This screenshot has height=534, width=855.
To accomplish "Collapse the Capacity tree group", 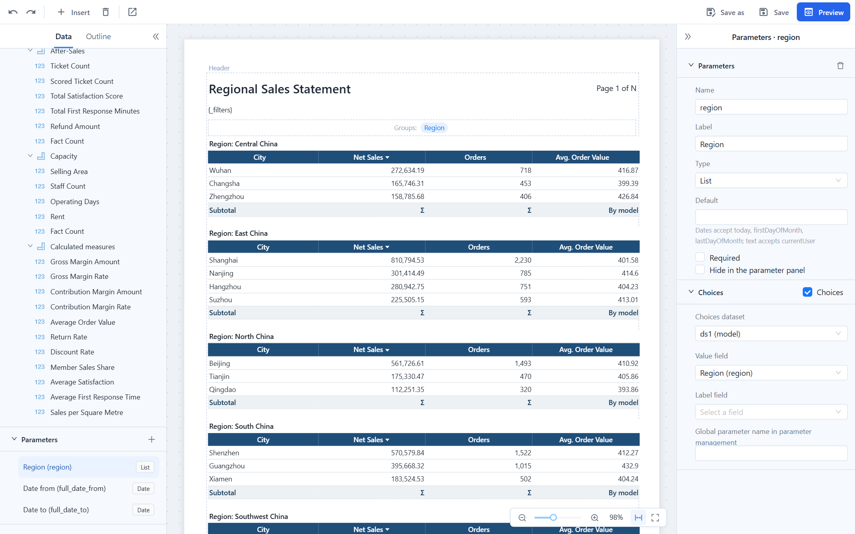I will [x=30, y=156].
